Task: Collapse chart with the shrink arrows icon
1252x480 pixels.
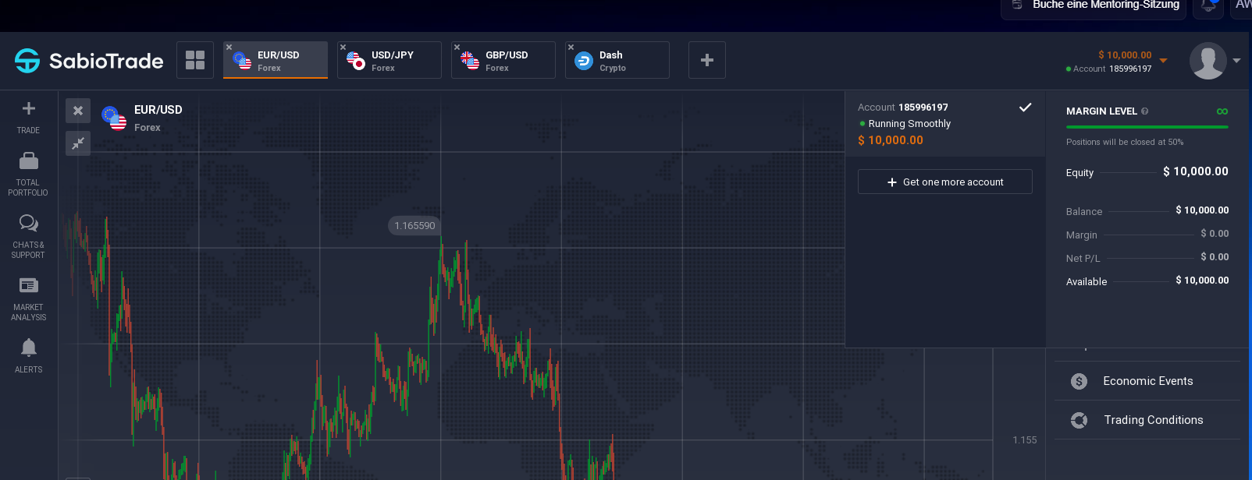Action: [x=78, y=143]
